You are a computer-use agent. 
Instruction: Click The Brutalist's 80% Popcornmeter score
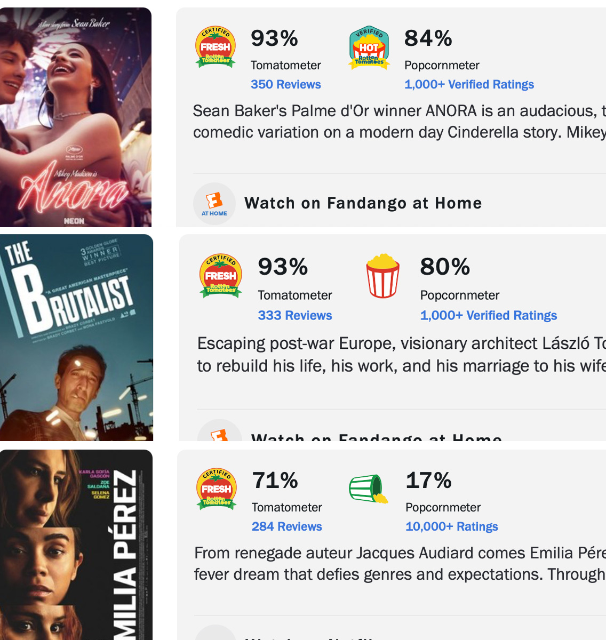[445, 267]
